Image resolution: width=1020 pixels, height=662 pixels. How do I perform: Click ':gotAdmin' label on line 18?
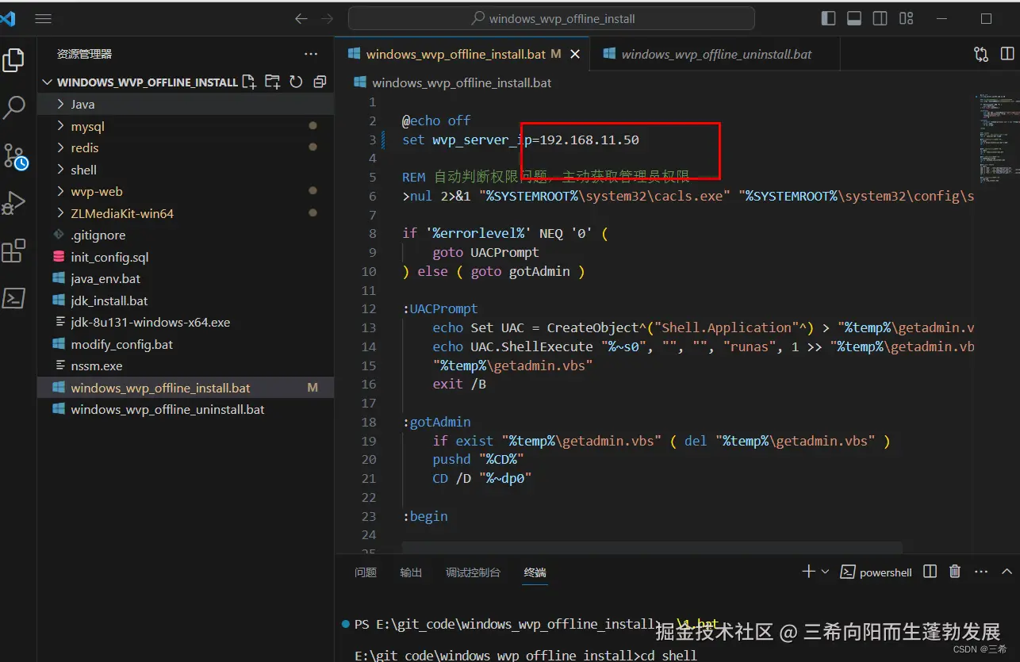coord(436,422)
